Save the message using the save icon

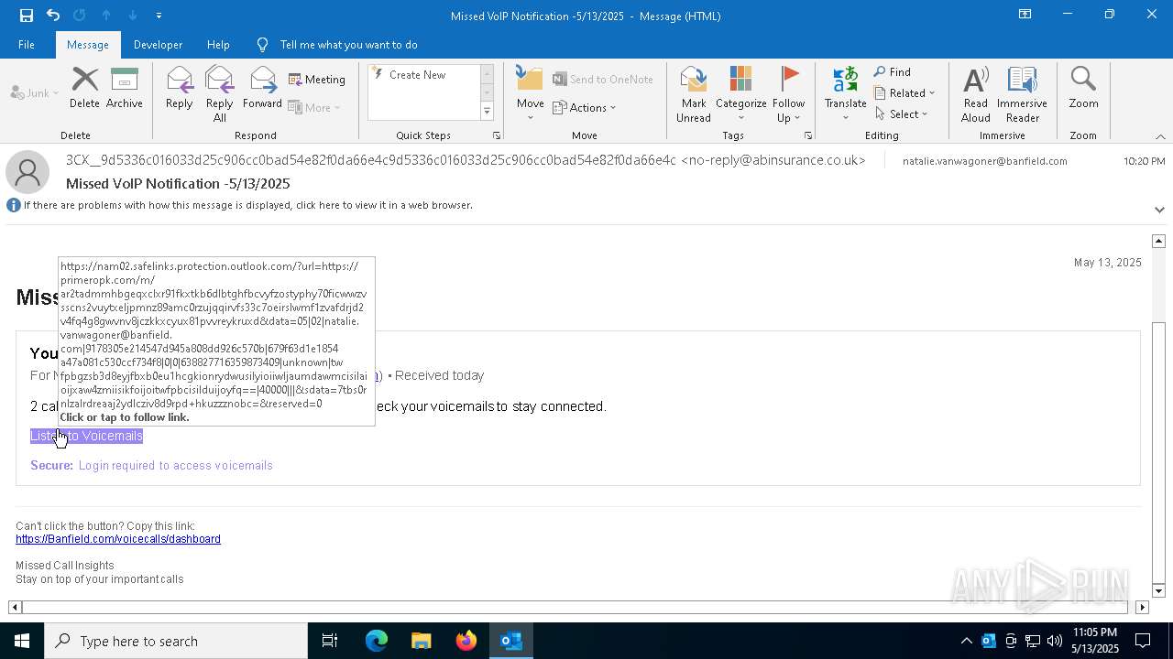coord(26,15)
